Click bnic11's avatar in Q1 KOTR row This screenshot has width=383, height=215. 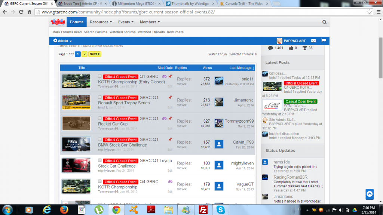219,81
